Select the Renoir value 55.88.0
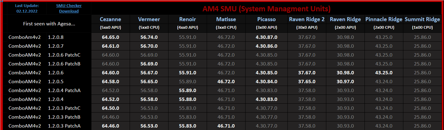 click(x=187, y=99)
